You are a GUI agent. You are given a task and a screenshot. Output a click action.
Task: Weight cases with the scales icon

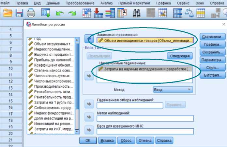pyautogui.click(x=189, y=13)
